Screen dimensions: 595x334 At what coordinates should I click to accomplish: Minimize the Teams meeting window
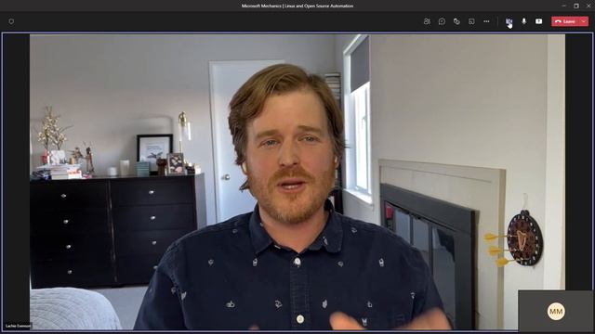(563, 6)
